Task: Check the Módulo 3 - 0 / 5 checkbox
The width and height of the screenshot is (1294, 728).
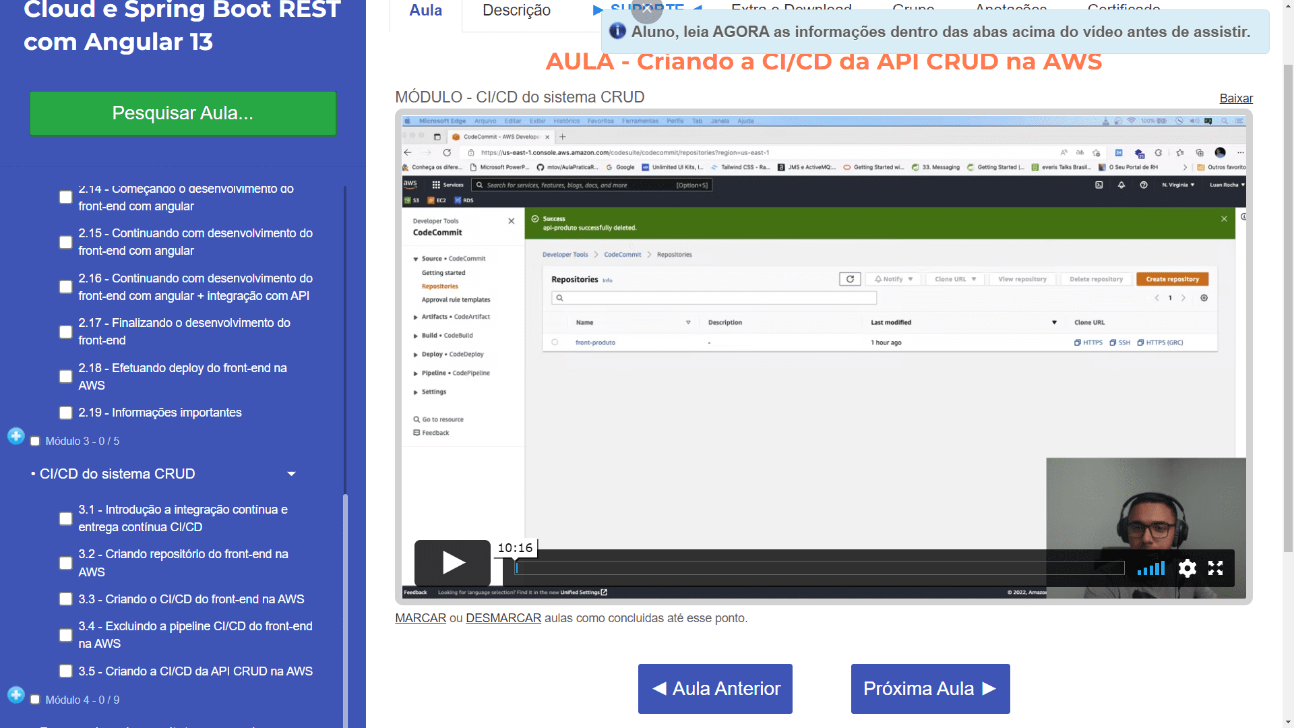Action: coord(35,442)
